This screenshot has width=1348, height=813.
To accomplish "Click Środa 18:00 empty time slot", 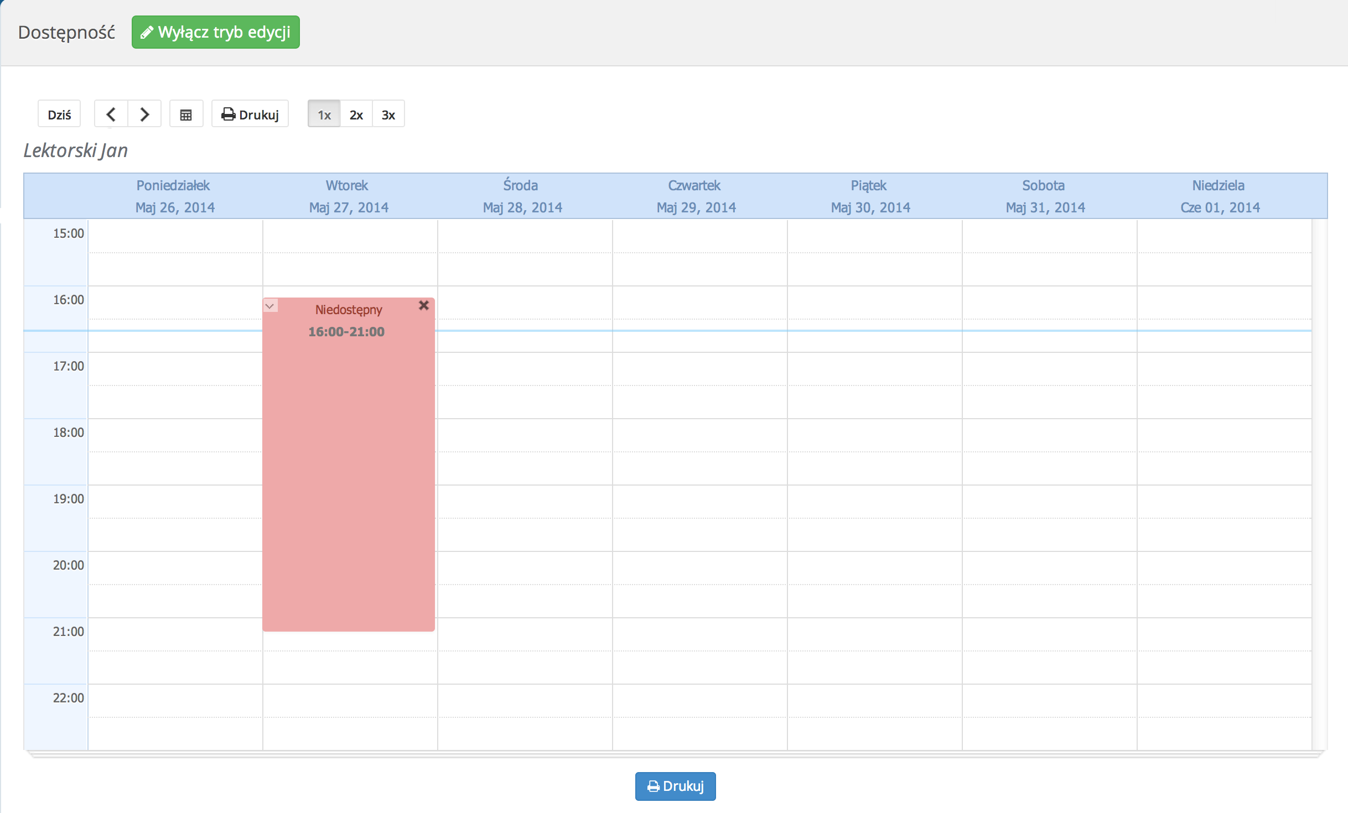I will click(x=525, y=435).
